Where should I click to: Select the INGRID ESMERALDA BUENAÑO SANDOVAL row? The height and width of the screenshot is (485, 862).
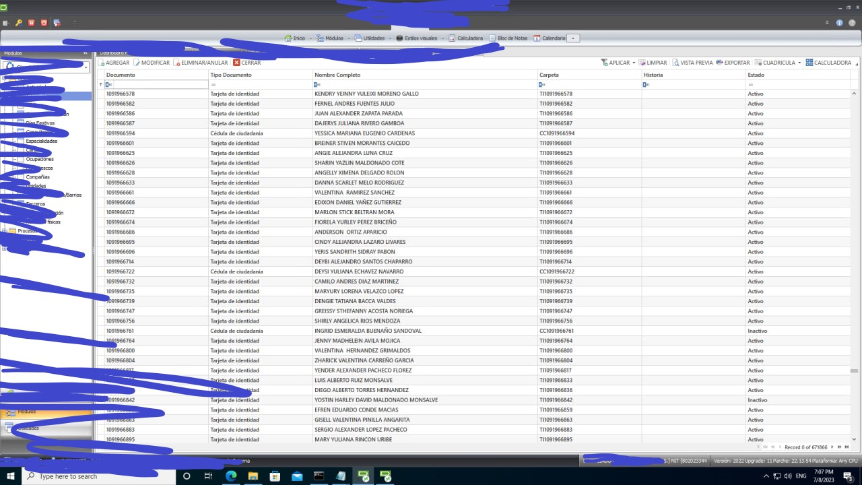point(477,331)
